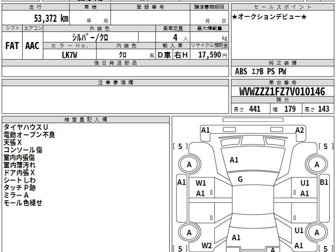
Task: Select inspector note モール色褪せ
Action: [x=23, y=203]
